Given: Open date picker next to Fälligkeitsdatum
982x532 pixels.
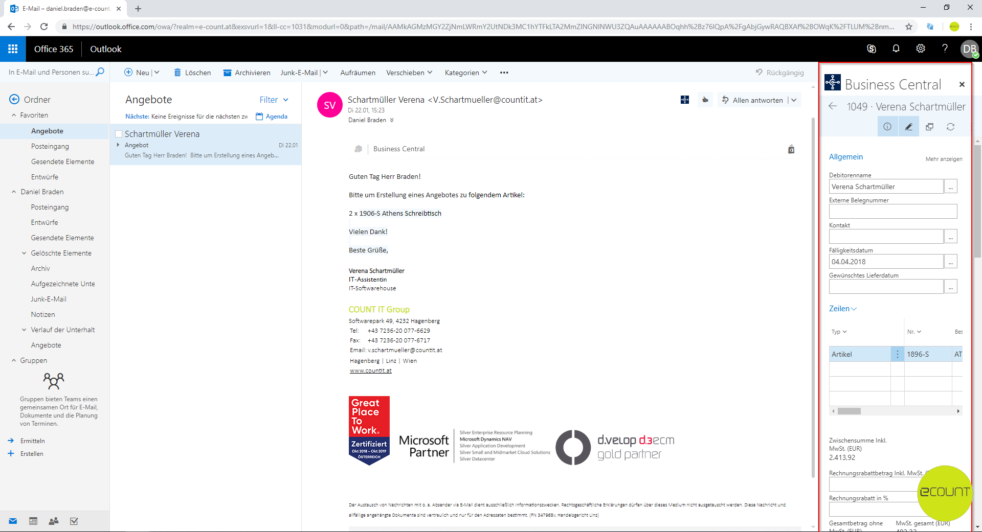Looking at the screenshot, I should [951, 262].
